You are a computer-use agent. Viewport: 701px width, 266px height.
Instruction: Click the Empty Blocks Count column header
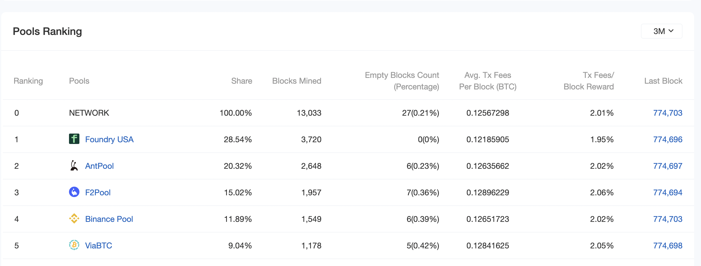pos(402,81)
